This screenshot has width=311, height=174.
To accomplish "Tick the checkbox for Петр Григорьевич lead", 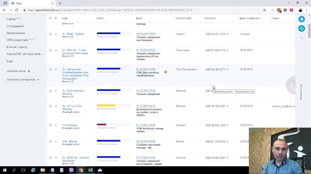I will click(x=50, y=70).
